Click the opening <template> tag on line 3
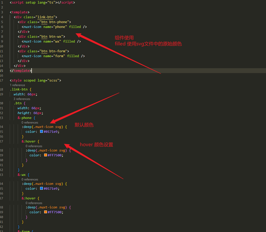The height and width of the screenshot is (232, 266). pyautogui.click(x=20, y=12)
